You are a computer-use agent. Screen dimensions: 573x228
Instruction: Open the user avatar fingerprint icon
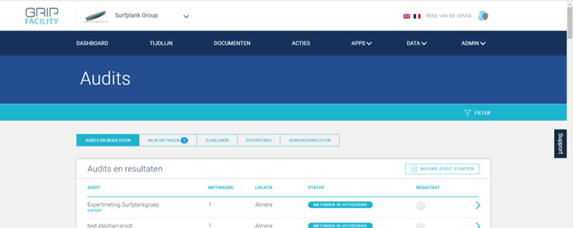pos(483,16)
